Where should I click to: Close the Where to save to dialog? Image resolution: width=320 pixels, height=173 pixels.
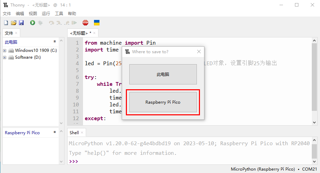(199, 52)
